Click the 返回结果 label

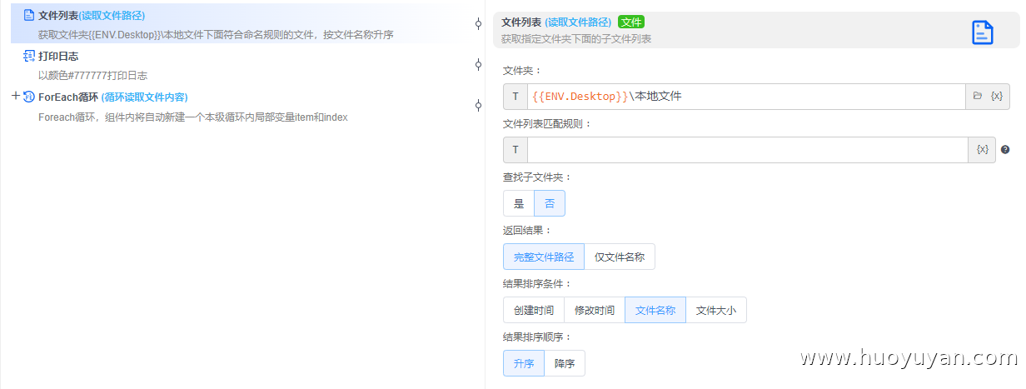(x=527, y=231)
